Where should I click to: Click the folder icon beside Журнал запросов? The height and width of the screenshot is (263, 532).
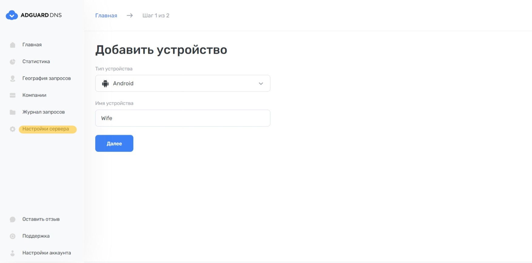click(x=12, y=112)
